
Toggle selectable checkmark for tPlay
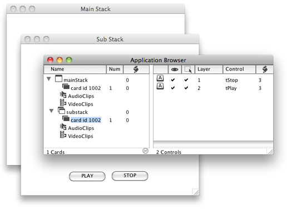click(x=186, y=88)
